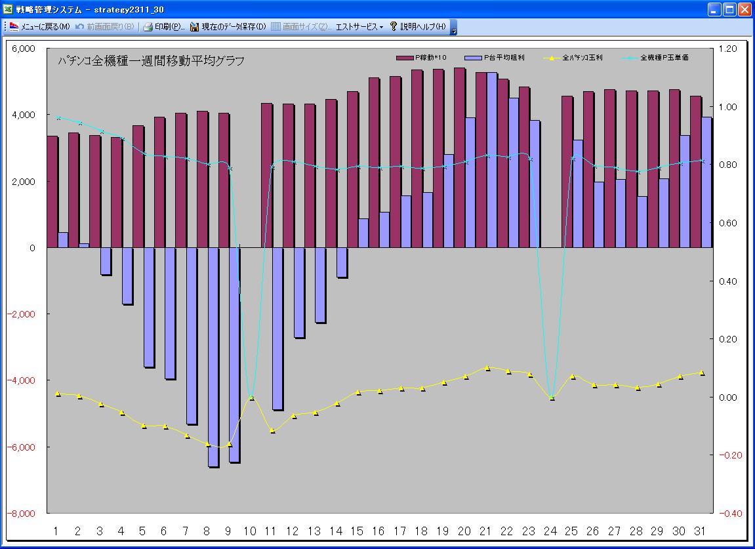Click the left axis label -6,000
Viewport: 755px width, 549px height.
click(21, 447)
